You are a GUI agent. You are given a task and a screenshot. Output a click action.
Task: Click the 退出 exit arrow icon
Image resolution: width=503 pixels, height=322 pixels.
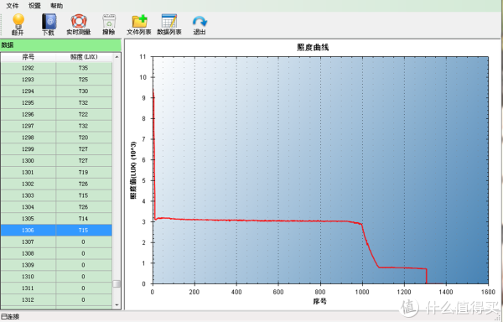point(200,22)
